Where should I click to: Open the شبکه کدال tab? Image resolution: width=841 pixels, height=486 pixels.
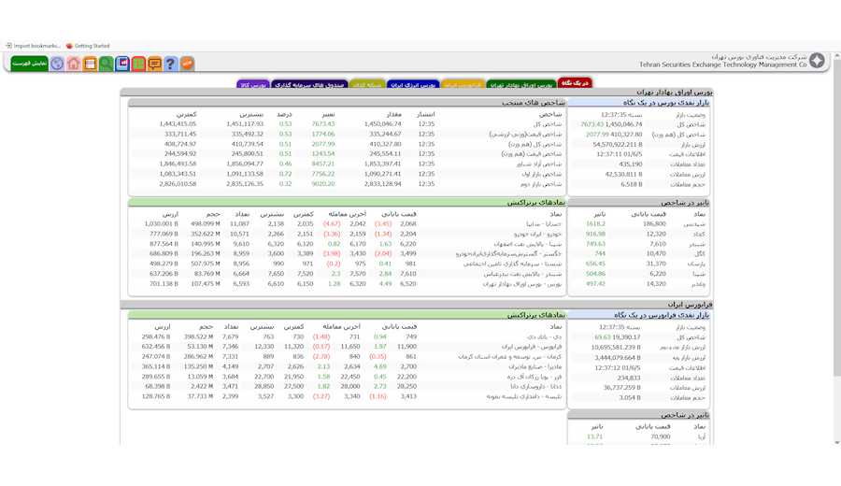pyautogui.click(x=367, y=85)
